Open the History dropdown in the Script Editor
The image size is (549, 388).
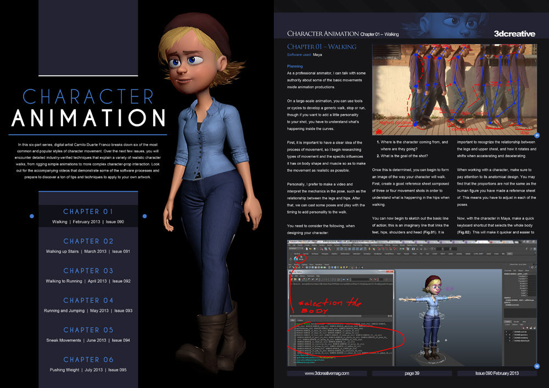pos(301,276)
